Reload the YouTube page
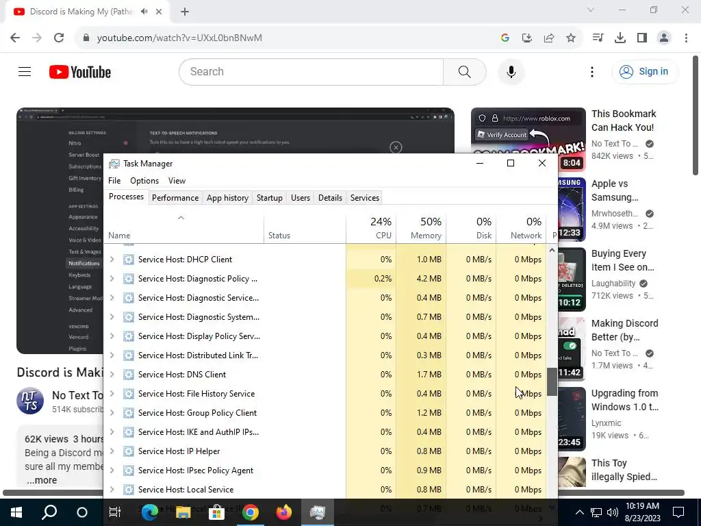 [x=59, y=38]
